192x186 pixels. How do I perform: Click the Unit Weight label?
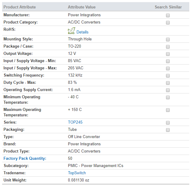click(x=15, y=180)
